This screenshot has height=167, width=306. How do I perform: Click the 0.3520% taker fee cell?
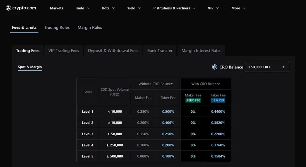pyautogui.click(x=218, y=123)
